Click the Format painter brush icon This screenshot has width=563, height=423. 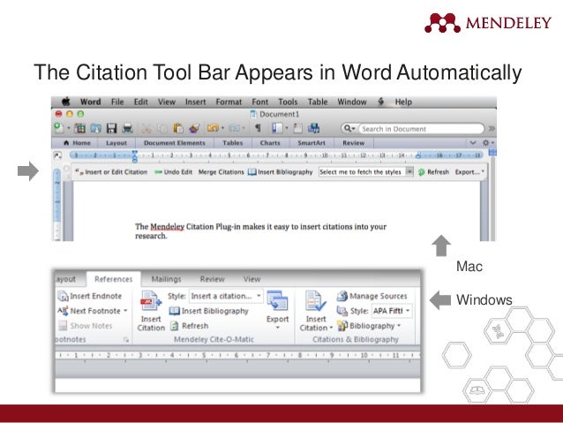click(x=194, y=128)
